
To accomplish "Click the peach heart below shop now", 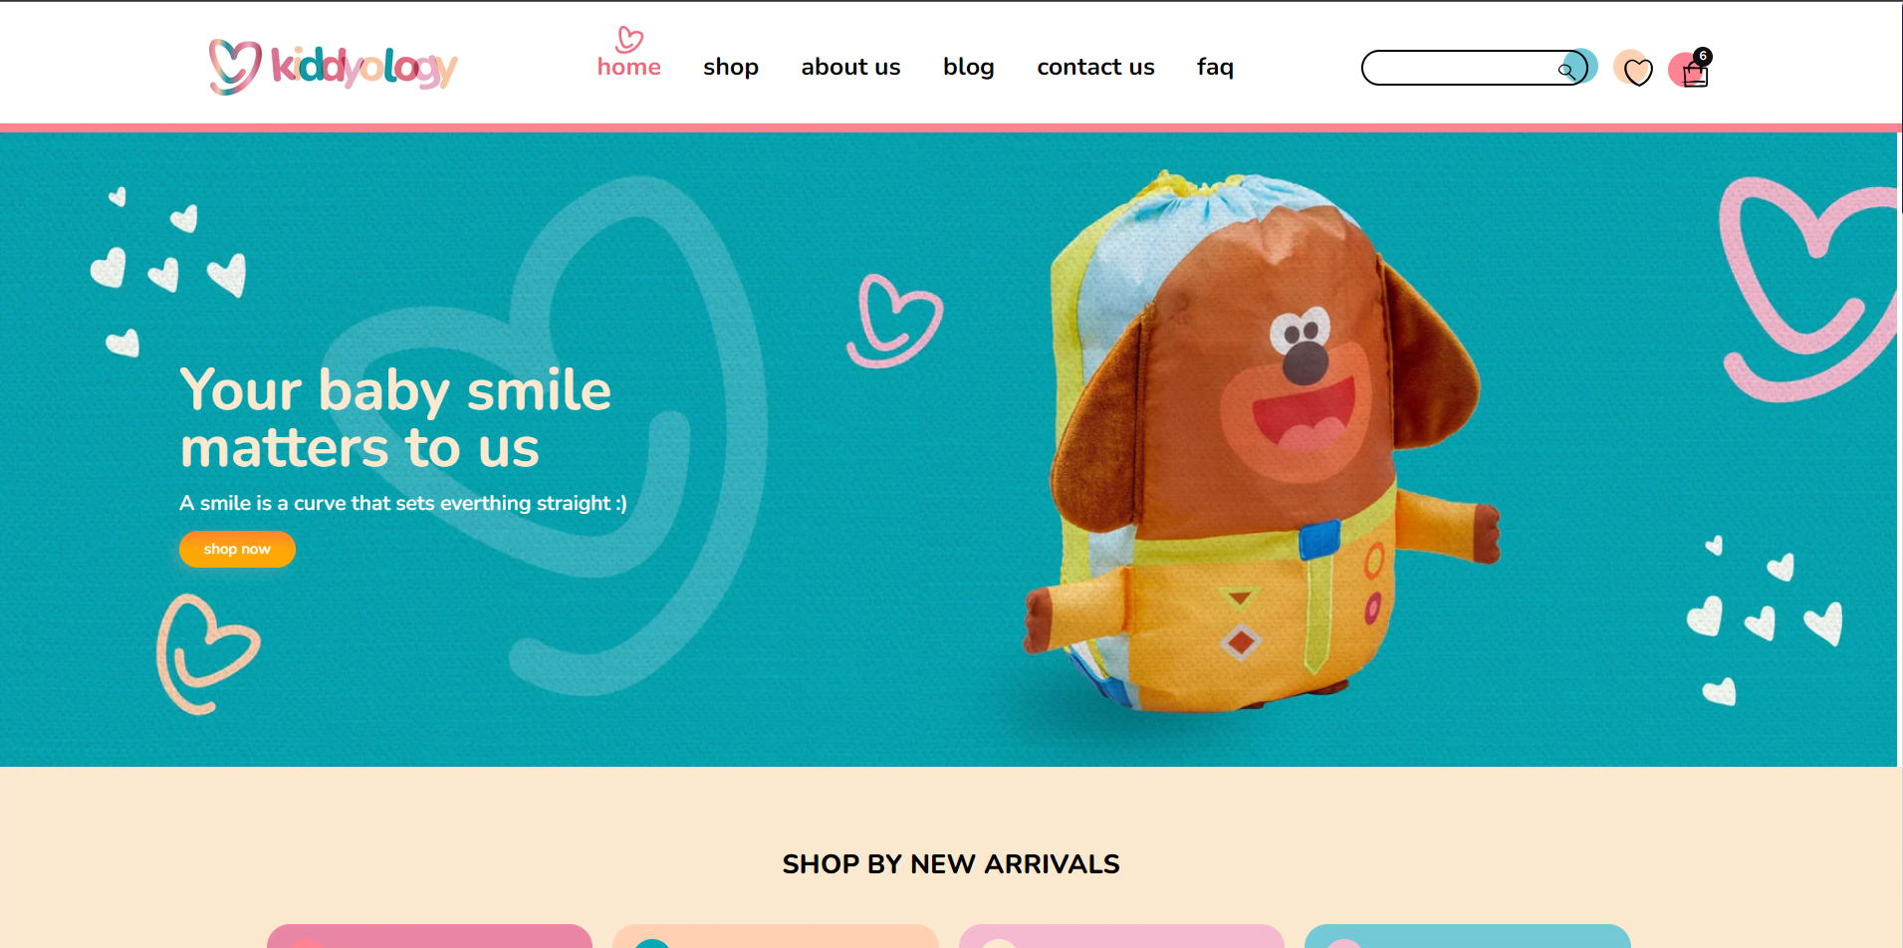I will point(208,654).
